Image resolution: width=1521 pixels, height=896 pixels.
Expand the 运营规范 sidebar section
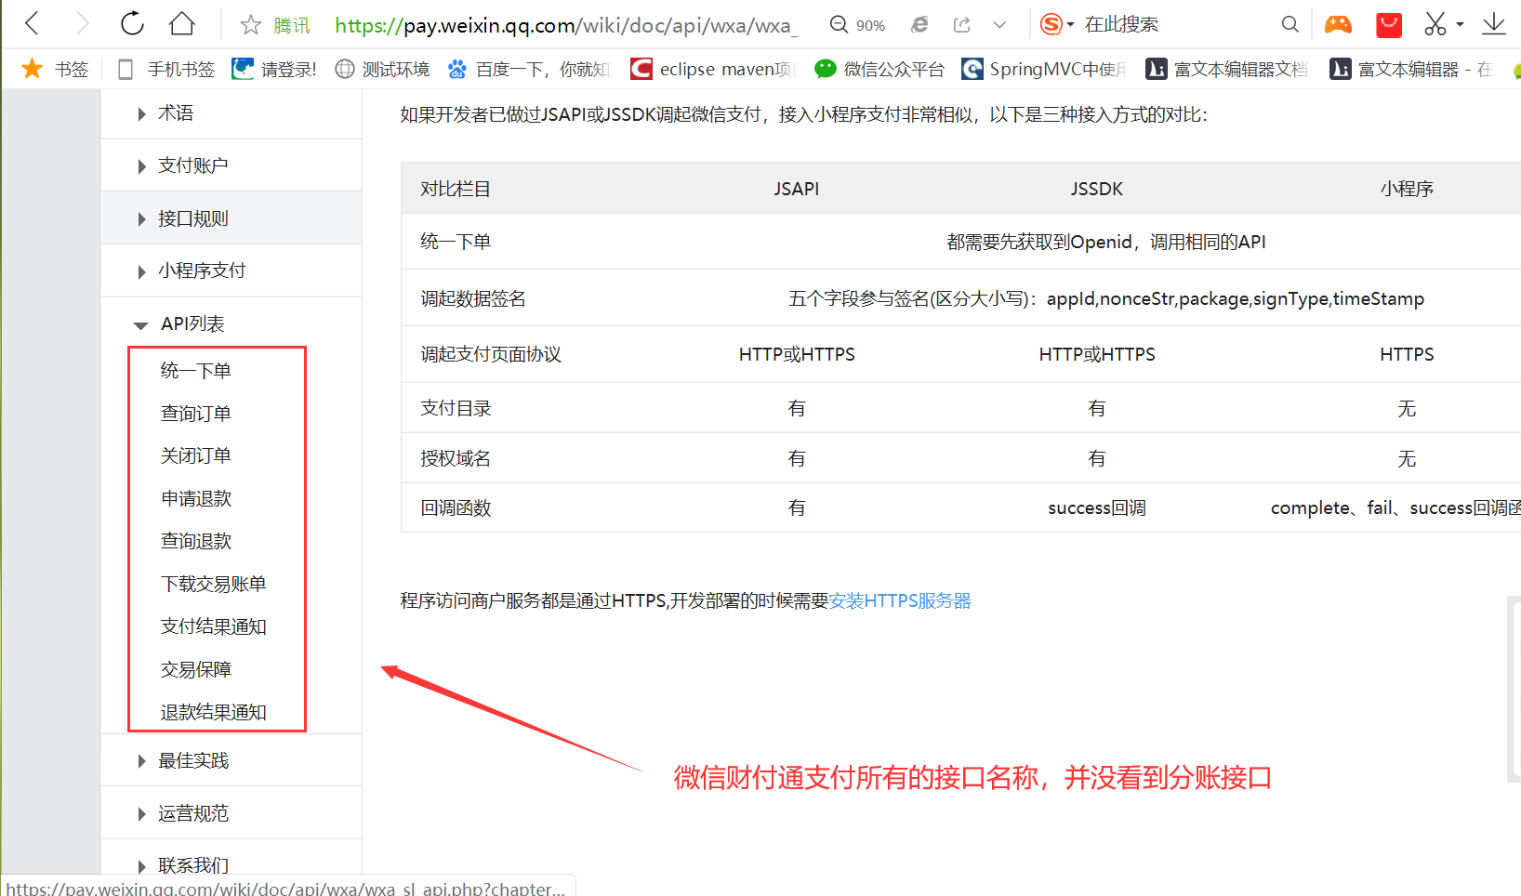231,813
